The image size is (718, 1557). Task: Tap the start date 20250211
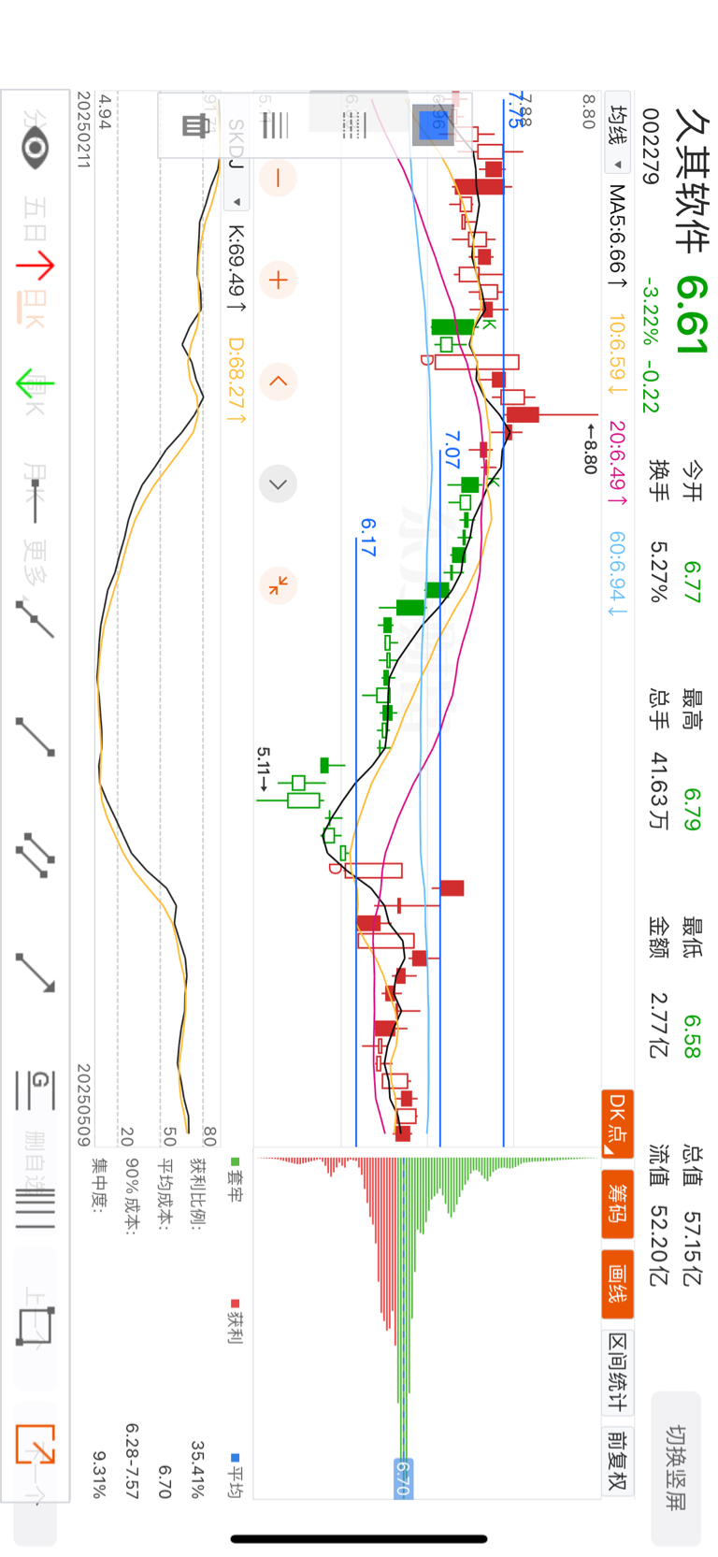tap(83, 130)
